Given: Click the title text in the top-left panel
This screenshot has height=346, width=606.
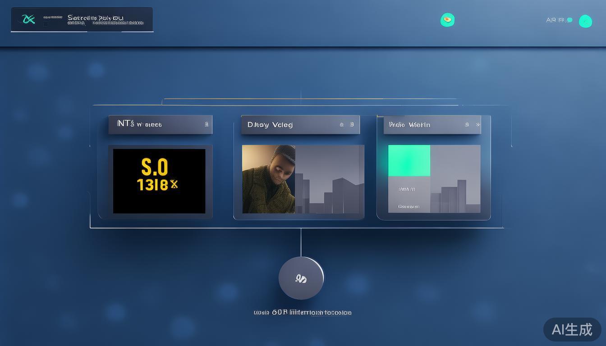Looking at the screenshot, I should point(95,18).
